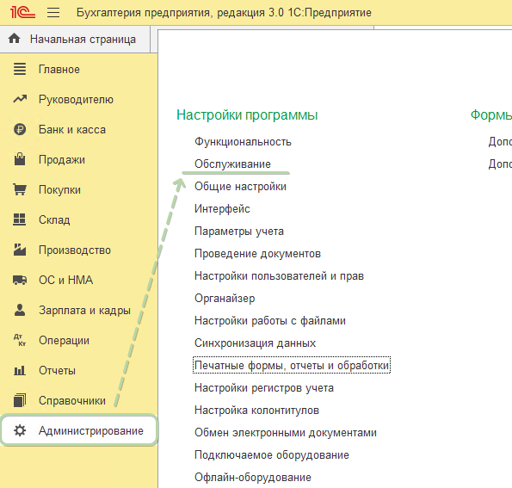Click the Склад warehouse grid icon
The image size is (512, 488).
pos(19,219)
